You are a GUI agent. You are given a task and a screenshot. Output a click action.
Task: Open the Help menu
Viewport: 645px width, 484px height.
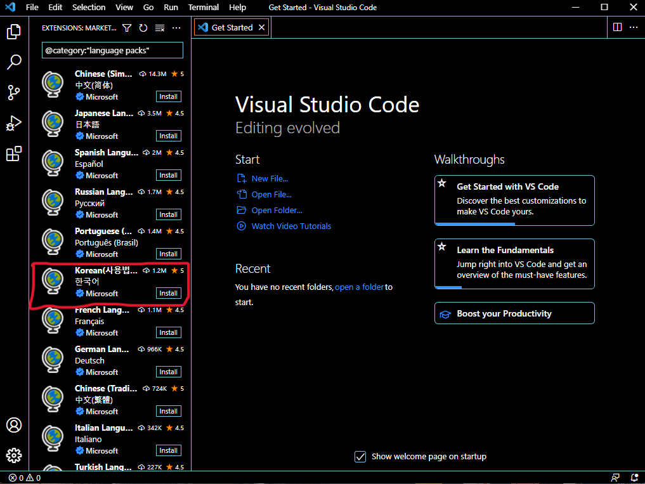(x=237, y=8)
